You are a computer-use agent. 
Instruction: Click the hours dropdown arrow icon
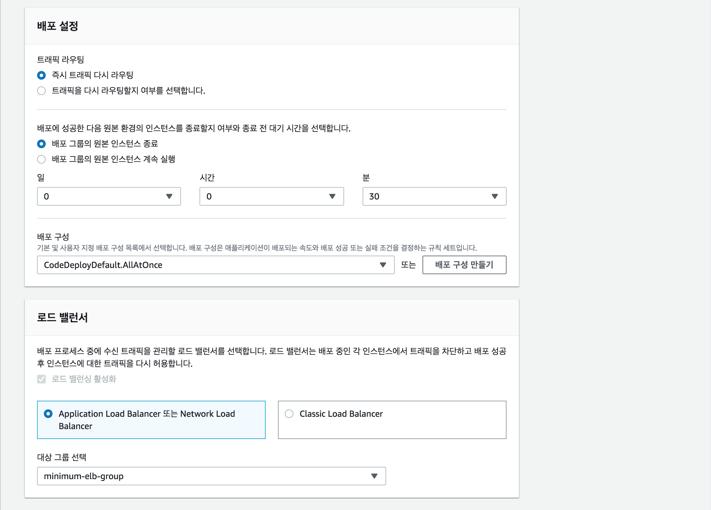point(332,196)
